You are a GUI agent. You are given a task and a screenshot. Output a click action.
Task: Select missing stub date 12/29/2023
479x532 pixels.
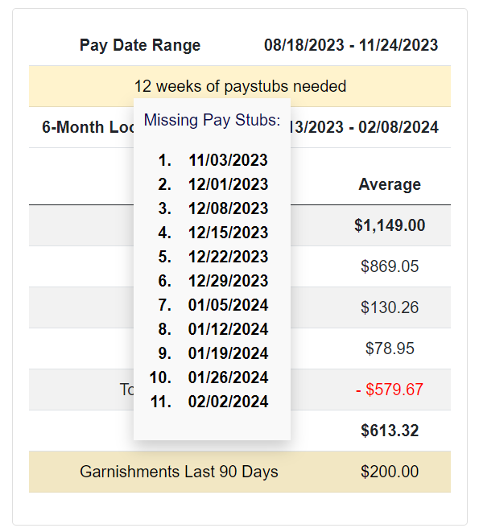pyautogui.click(x=228, y=281)
